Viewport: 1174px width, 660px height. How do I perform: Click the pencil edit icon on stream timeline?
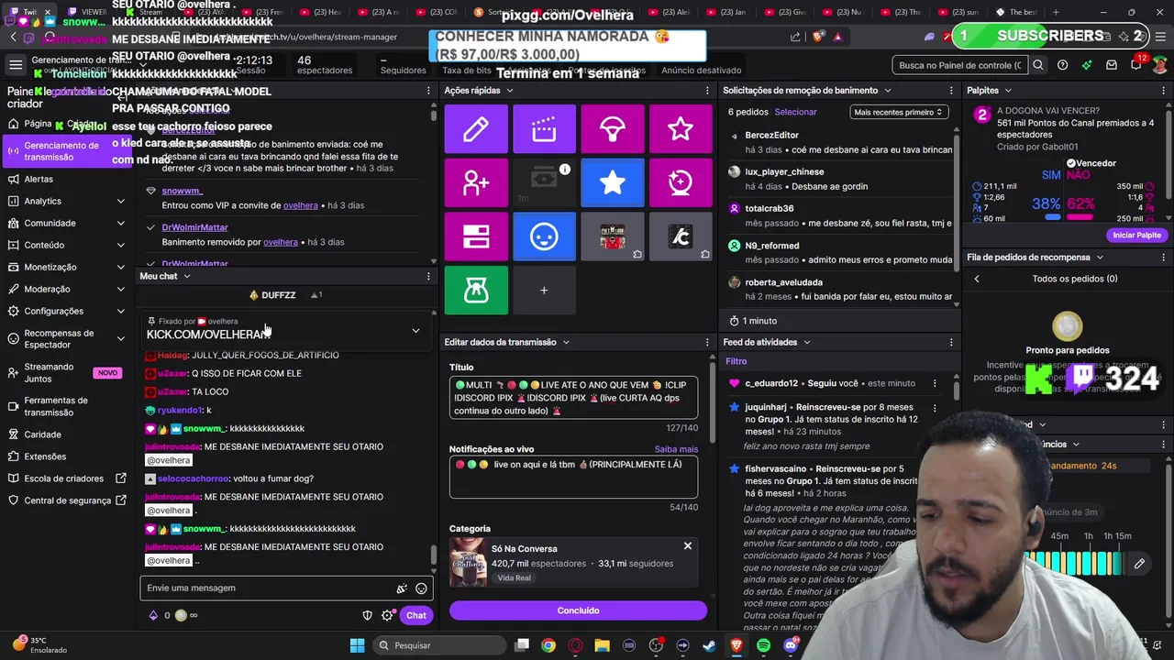[x=1139, y=564]
